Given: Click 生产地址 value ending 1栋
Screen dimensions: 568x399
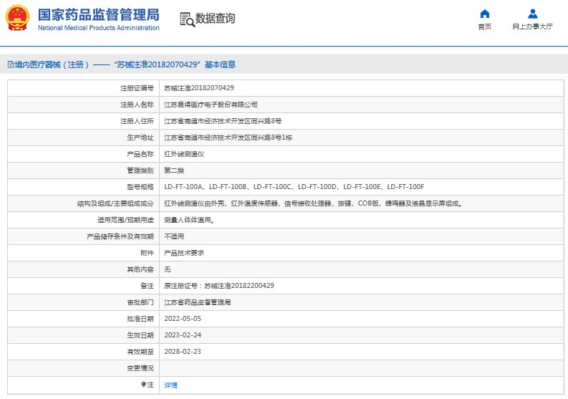Looking at the screenshot, I should coord(228,138).
